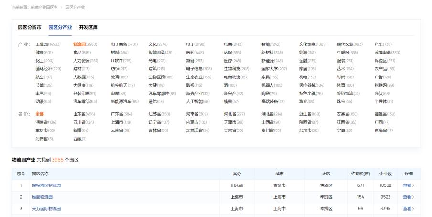Filter by 航空航天 industry
The height and width of the screenshot is (217, 432).
point(123,85)
